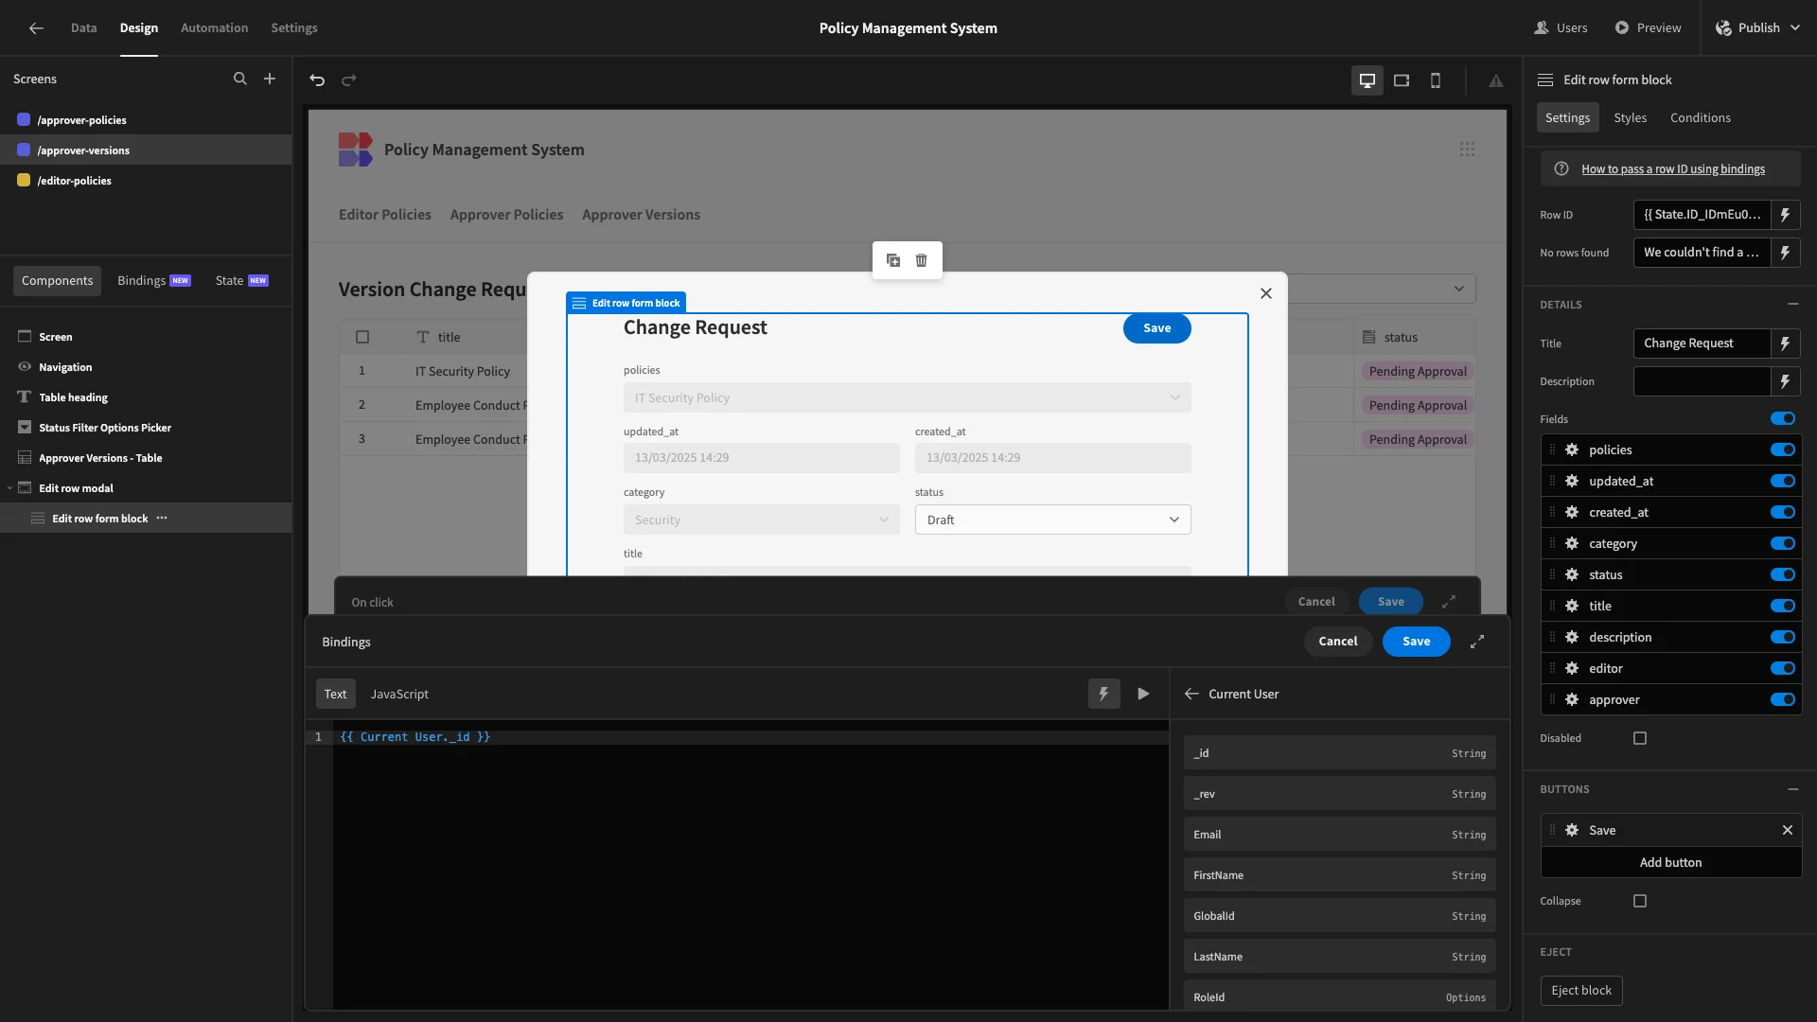
Task: Click the Preview button
Action: point(1648,28)
